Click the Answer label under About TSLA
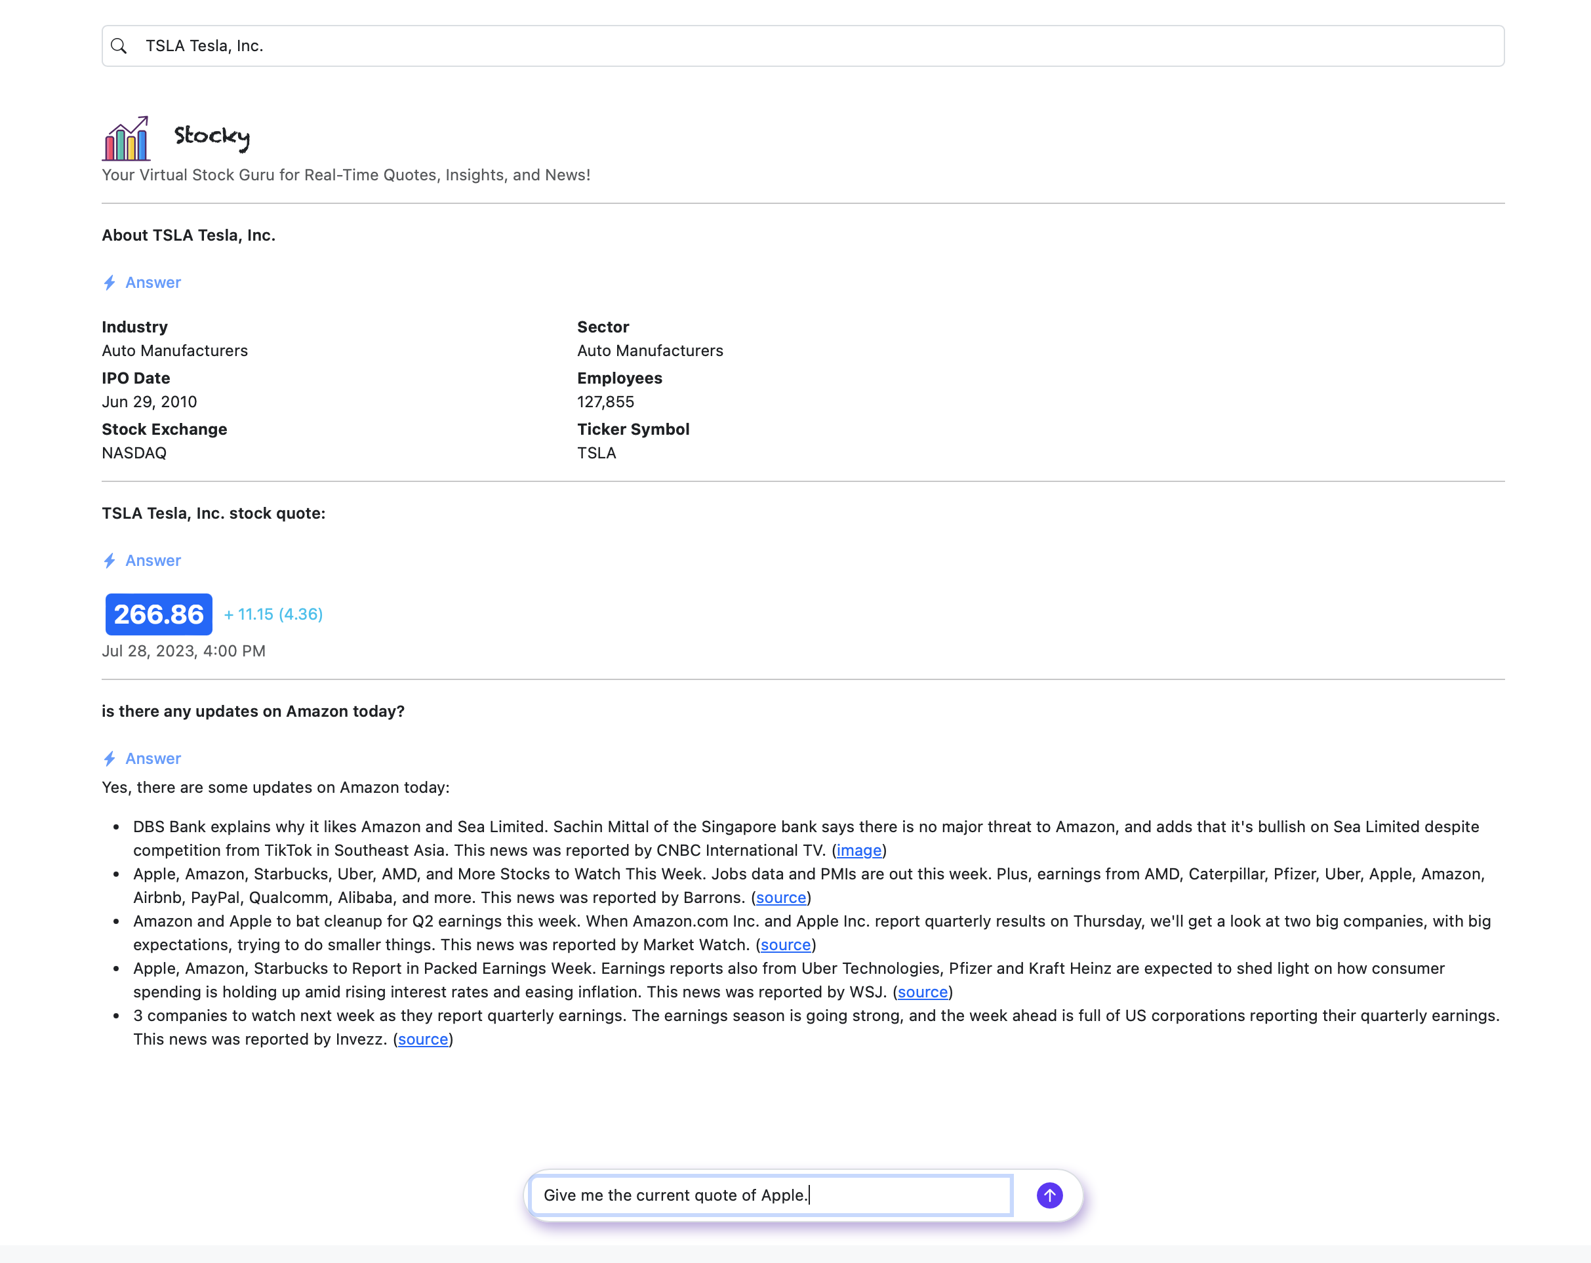 [x=153, y=283]
